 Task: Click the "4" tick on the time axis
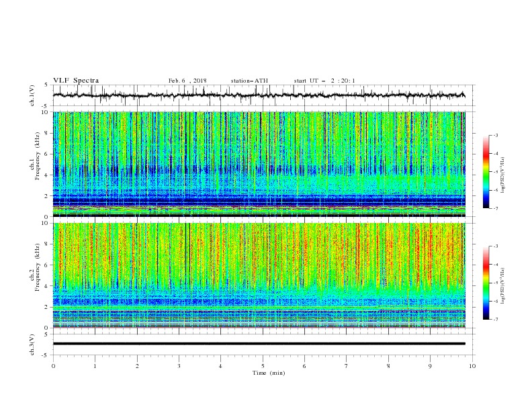coord(220,366)
